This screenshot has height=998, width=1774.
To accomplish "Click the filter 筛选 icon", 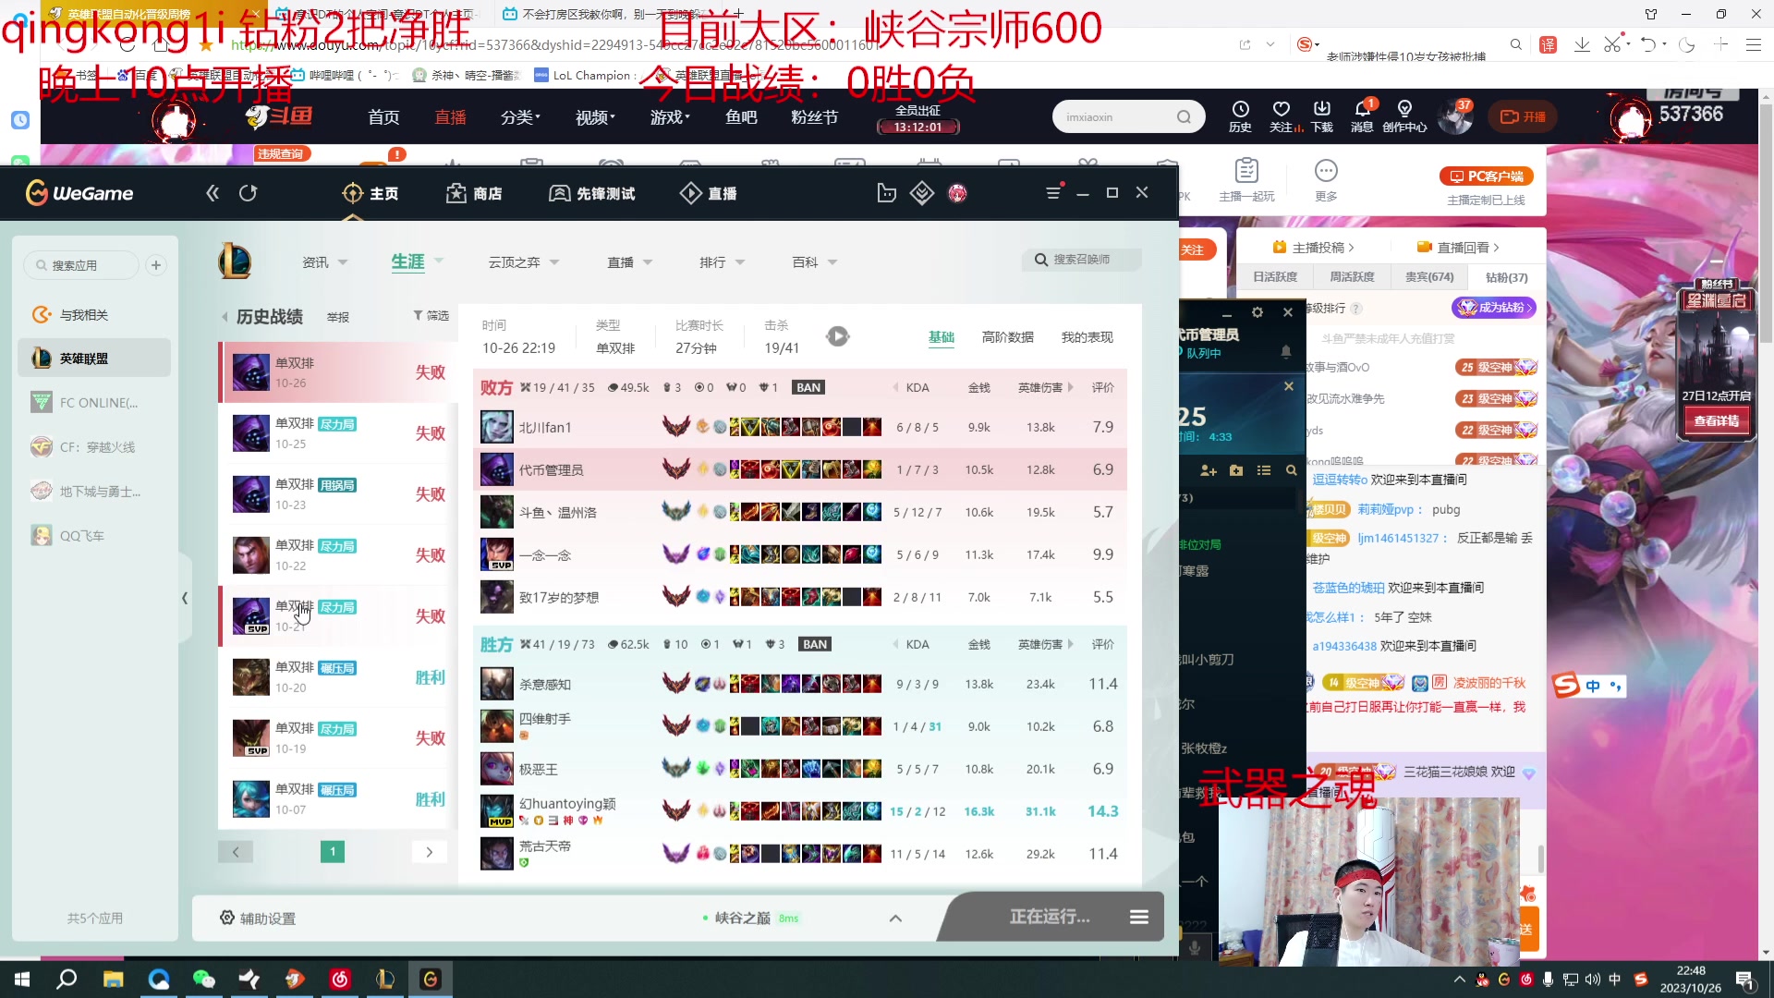I will click(431, 316).
